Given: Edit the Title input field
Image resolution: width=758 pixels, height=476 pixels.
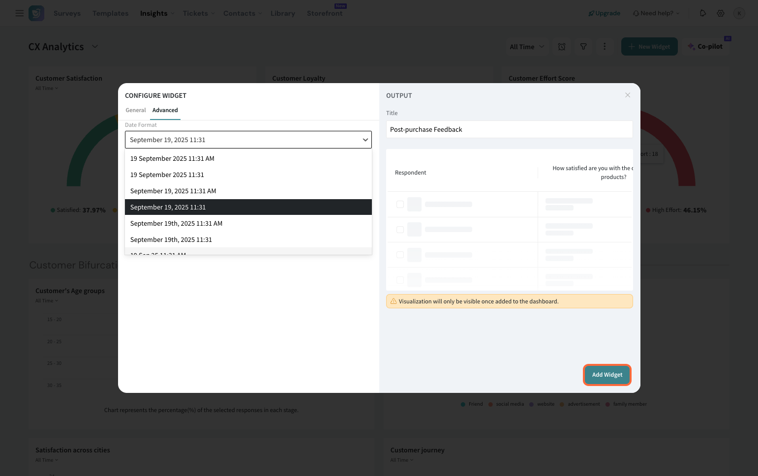Looking at the screenshot, I should (x=509, y=129).
